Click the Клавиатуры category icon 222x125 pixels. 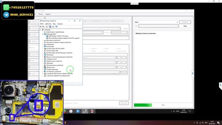(45, 44)
